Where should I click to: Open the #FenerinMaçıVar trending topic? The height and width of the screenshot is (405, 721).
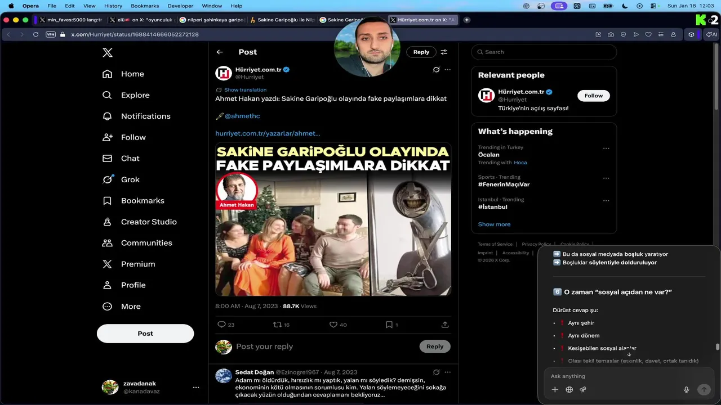[x=504, y=184]
